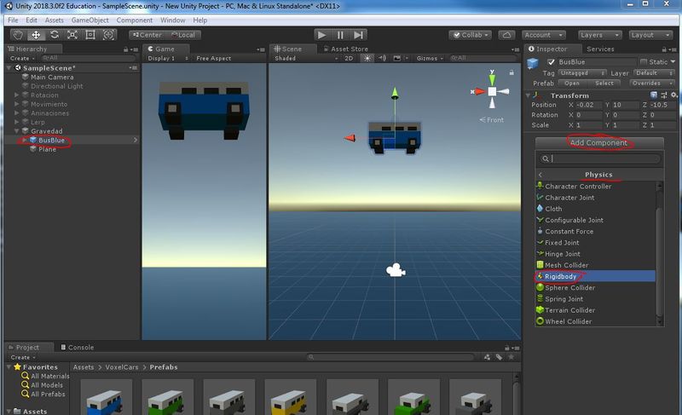Open the Collab dropdown
This screenshot has width=682, height=415.
click(x=471, y=35)
